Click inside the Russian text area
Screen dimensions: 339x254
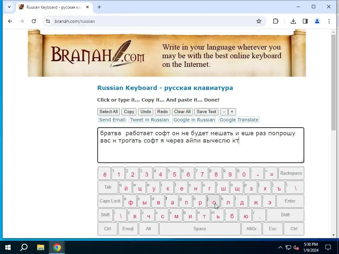[x=201, y=145]
